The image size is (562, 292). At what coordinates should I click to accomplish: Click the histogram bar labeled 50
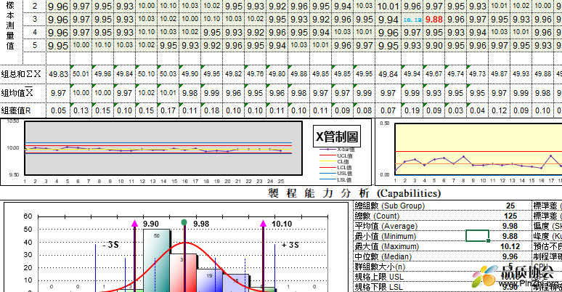pyautogui.click(x=157, y=260)
